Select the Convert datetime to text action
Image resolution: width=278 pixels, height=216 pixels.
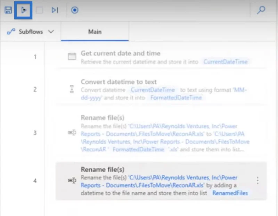click(161, 90)
